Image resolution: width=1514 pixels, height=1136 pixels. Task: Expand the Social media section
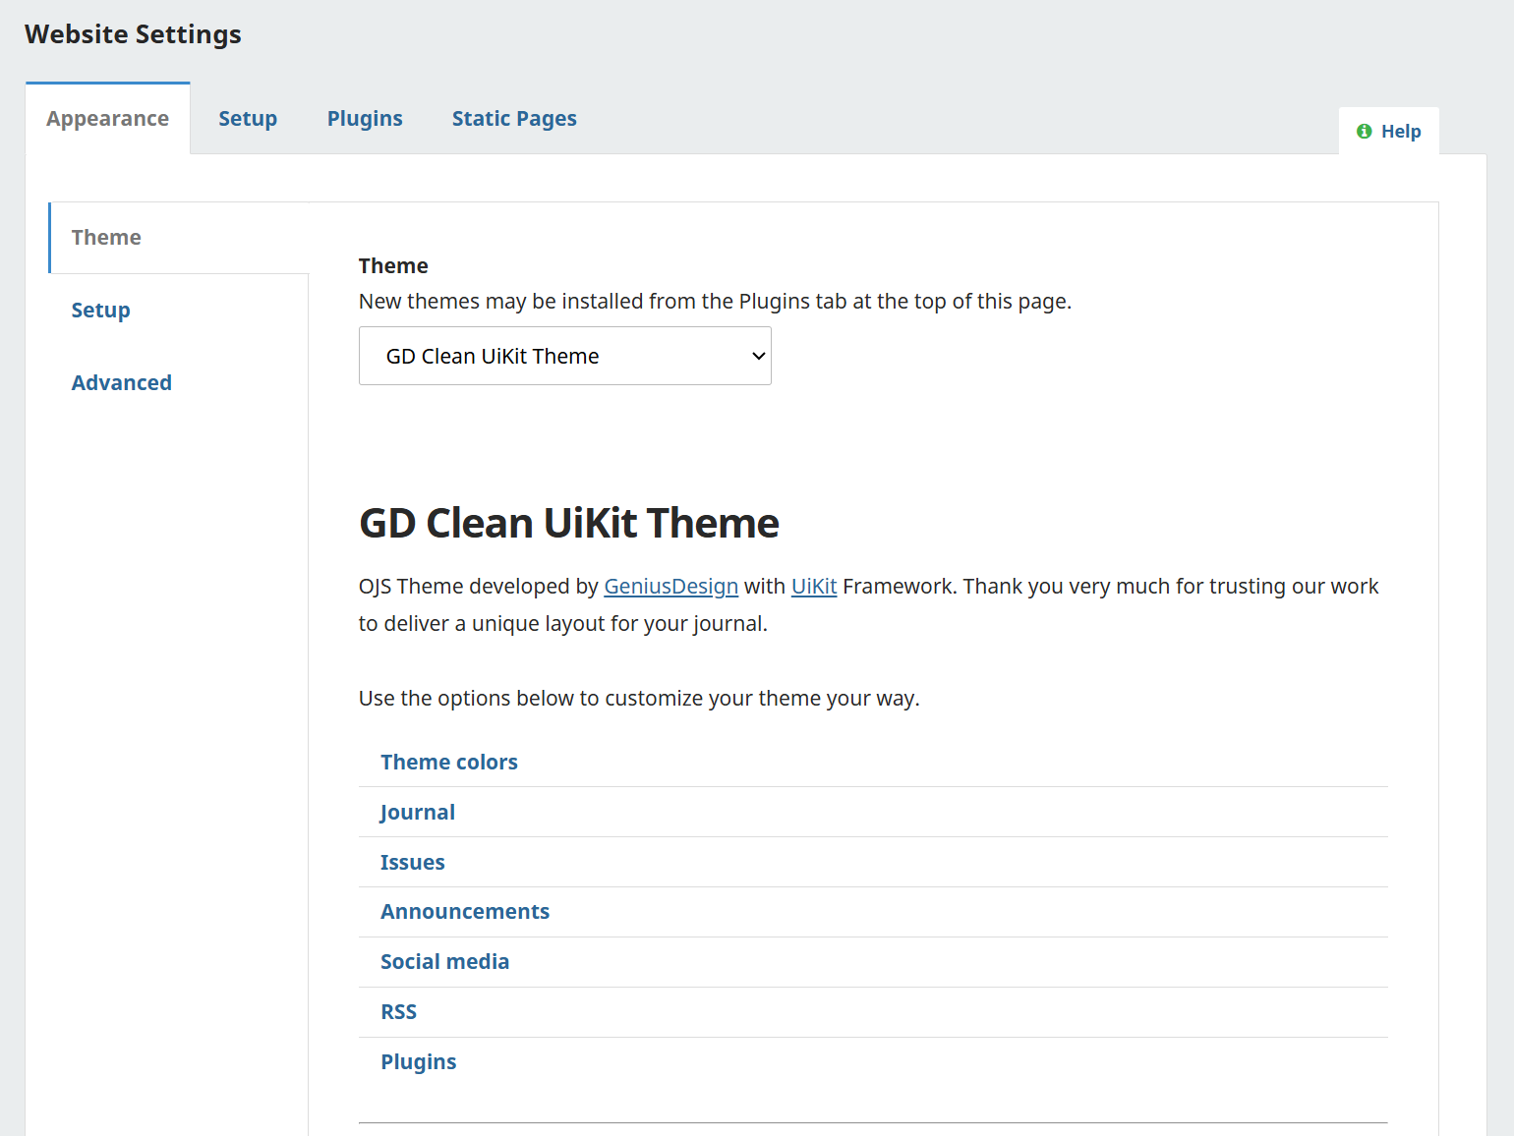click(444, 962)
